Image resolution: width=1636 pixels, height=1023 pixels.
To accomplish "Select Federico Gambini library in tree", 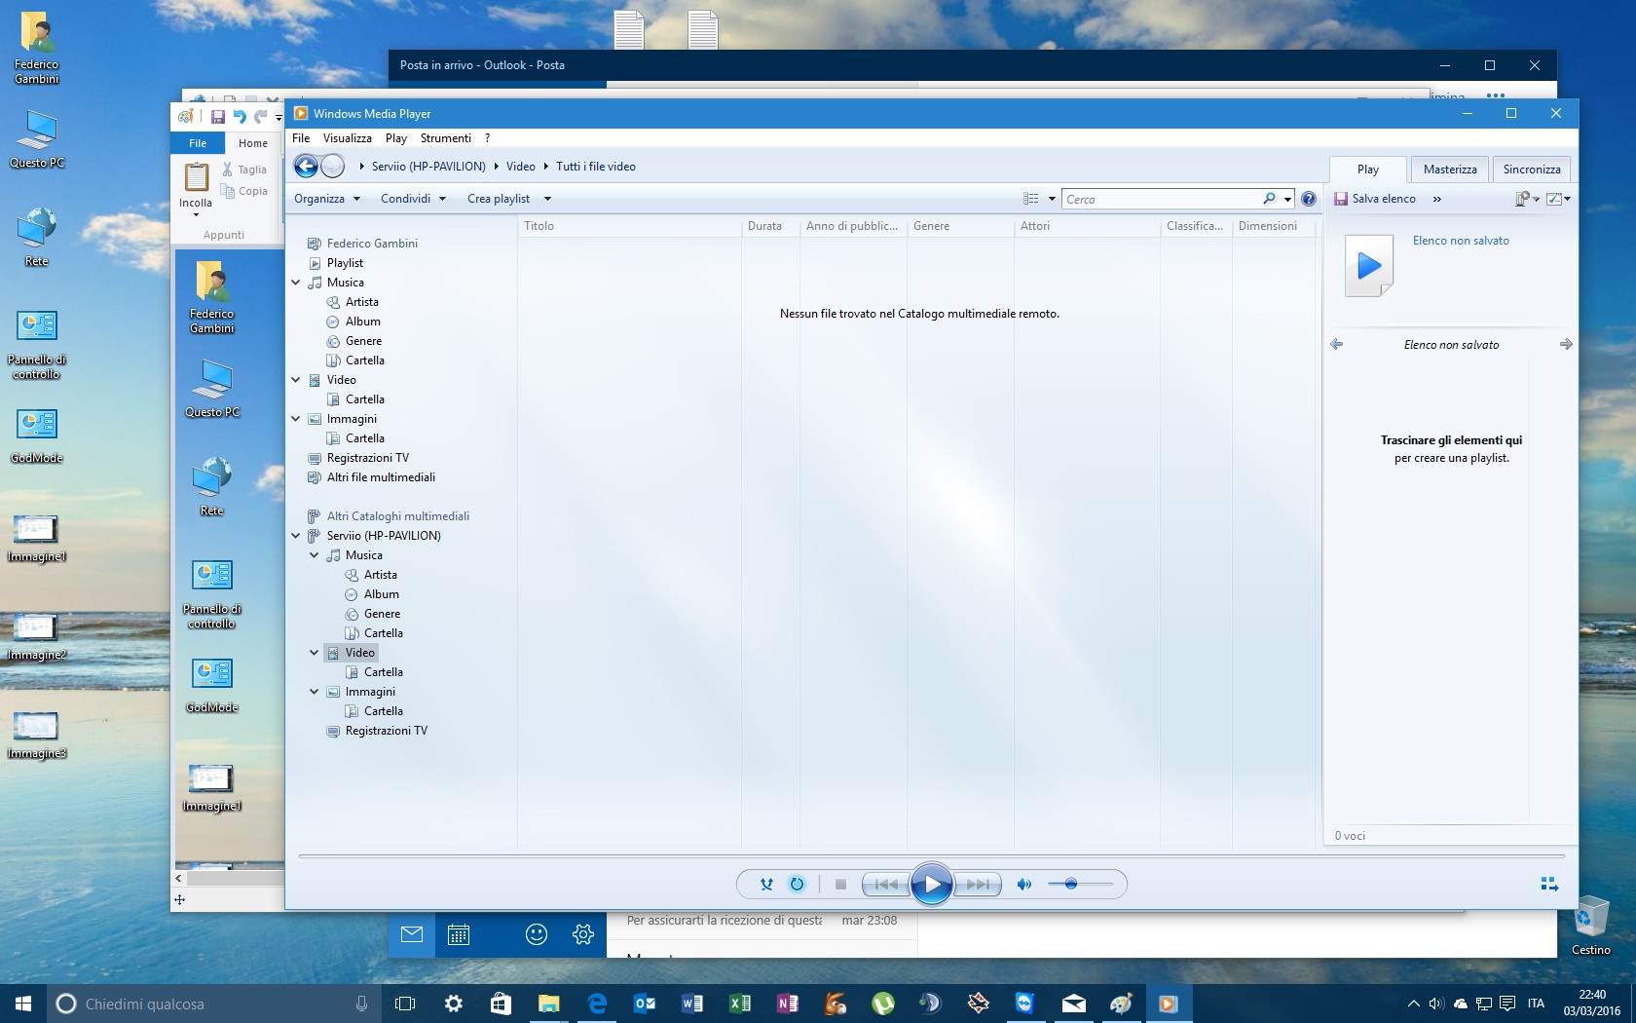I will 372,244.
